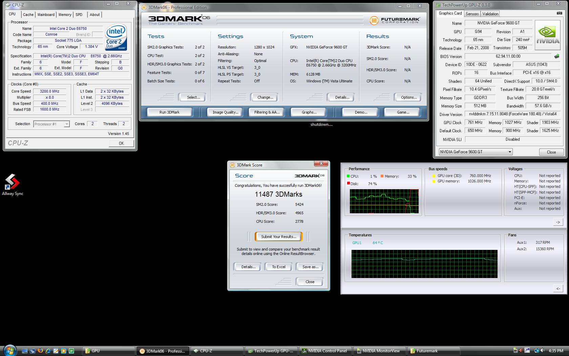Click the NVIDIA logo in GPU-Z

click(548, 35)
